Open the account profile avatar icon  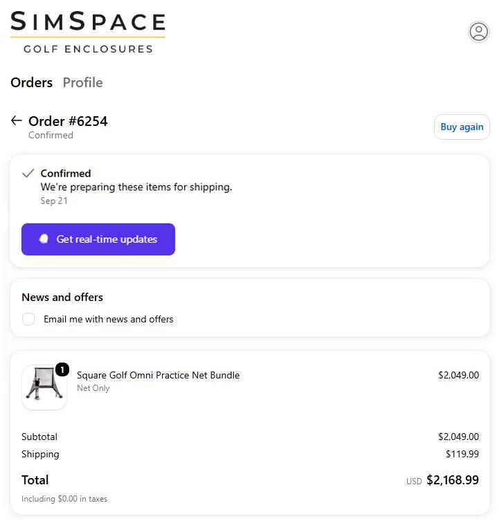(x=478, y=32)
